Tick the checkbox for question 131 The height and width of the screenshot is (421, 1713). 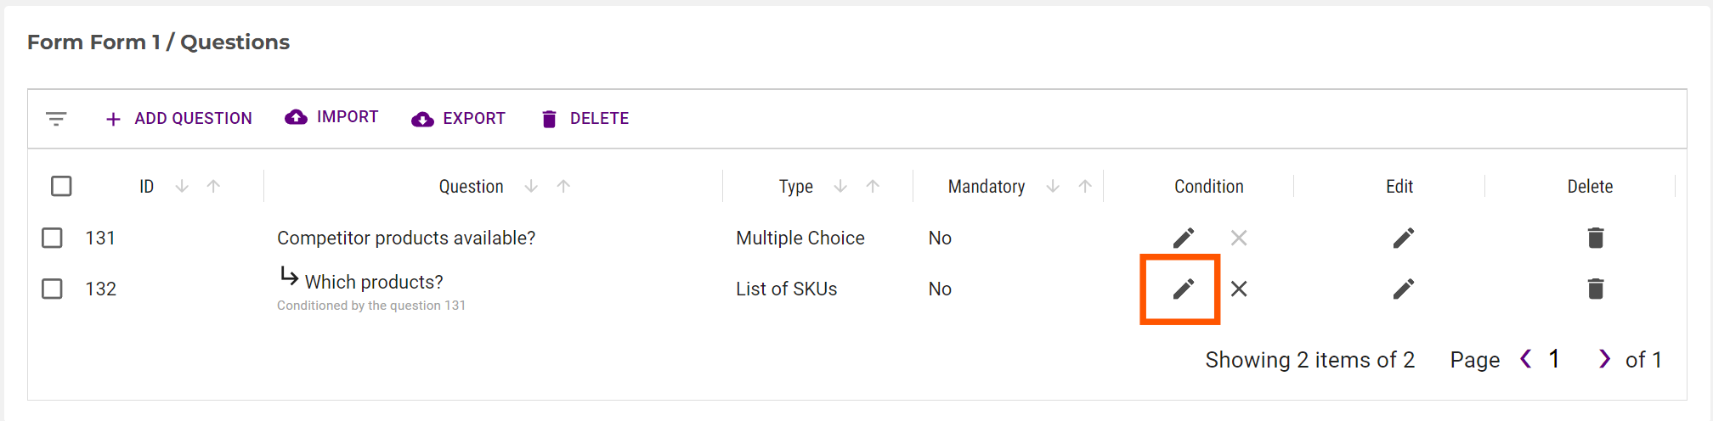53,239
